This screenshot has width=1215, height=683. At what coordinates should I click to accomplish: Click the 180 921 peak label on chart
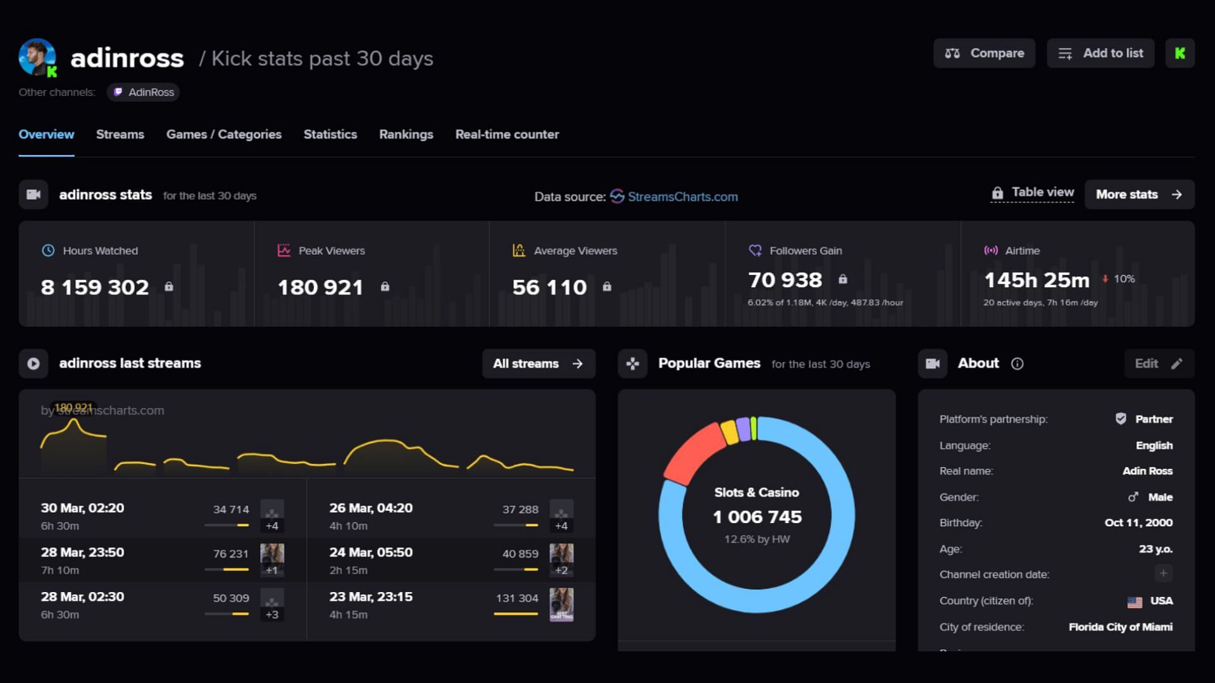[73, 407]
